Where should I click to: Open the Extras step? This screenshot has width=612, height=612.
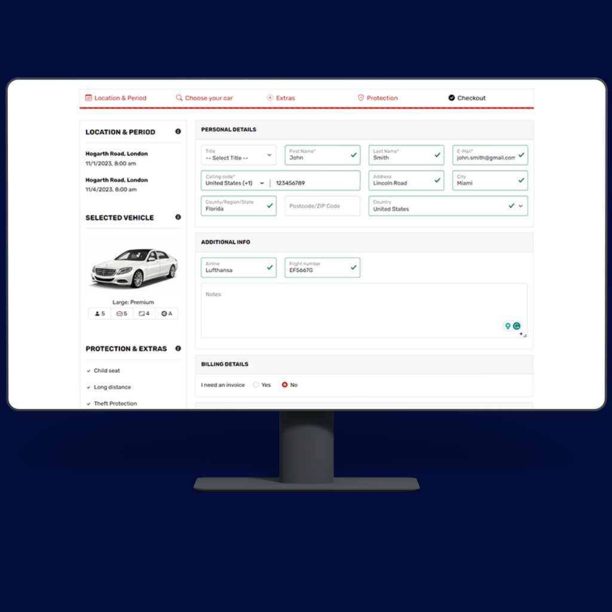281,98
